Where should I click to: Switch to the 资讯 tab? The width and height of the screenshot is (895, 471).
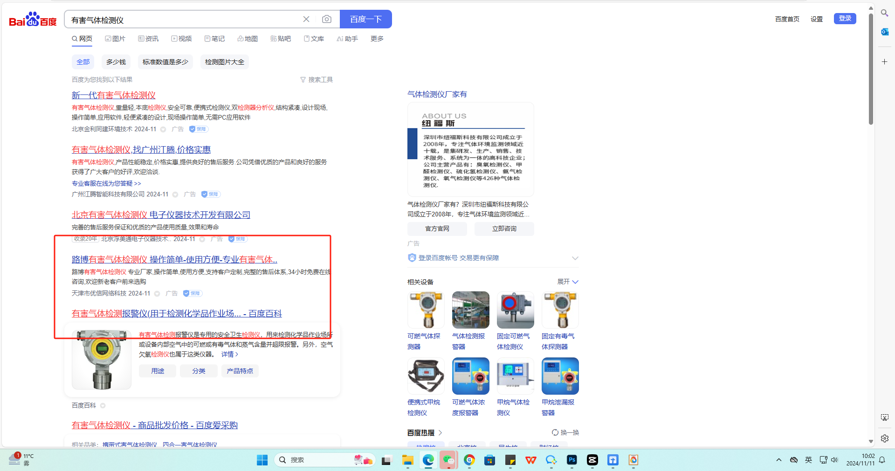[x=148, y=39]
